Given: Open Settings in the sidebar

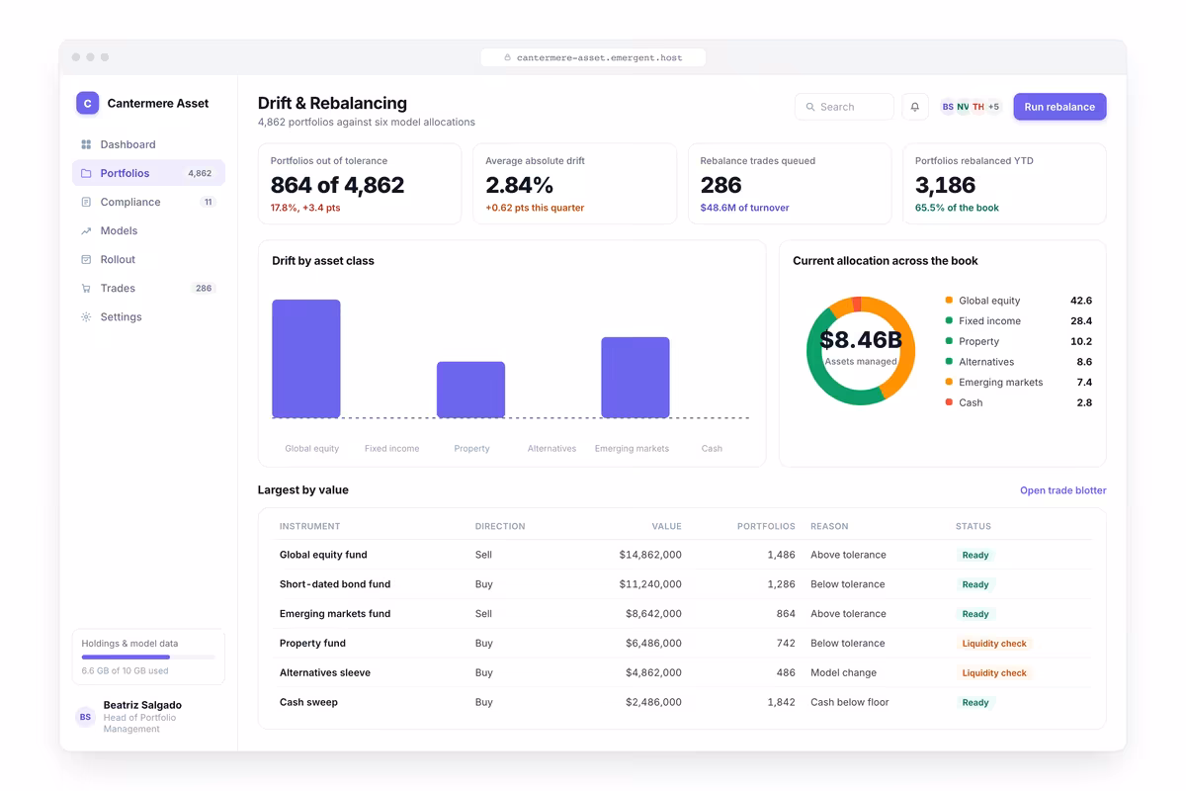Looking at the screenshot, I should point(148,316).
